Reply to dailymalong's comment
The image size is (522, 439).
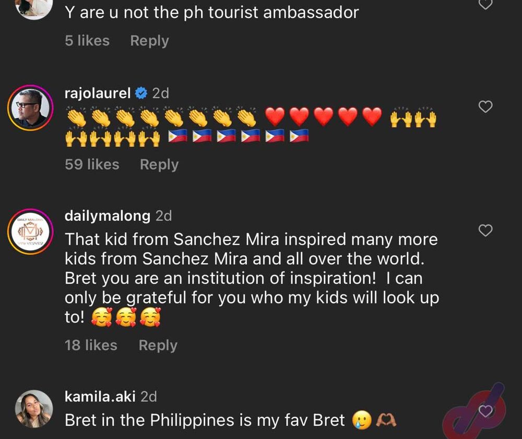pyautogui.click(x=158, y=346)
